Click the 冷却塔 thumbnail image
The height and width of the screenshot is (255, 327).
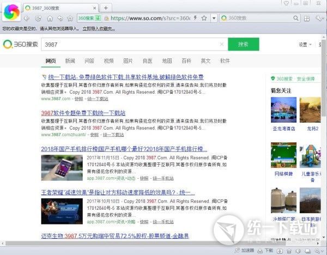tap(283, 201)
